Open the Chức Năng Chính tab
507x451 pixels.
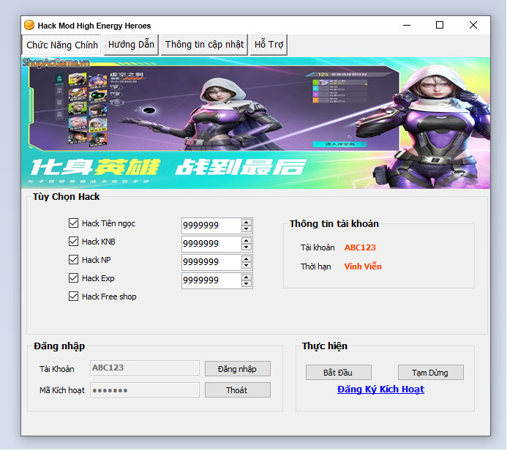(x=61, y=45)
